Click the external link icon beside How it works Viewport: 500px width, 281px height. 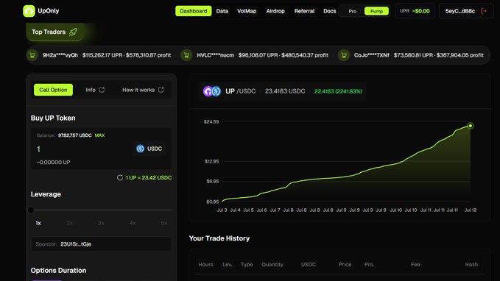tap(161, 90)
